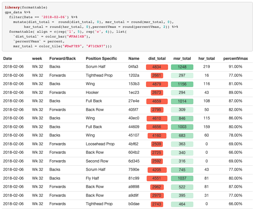Click the red 4879 distance bar

click(x=157, y=84)
